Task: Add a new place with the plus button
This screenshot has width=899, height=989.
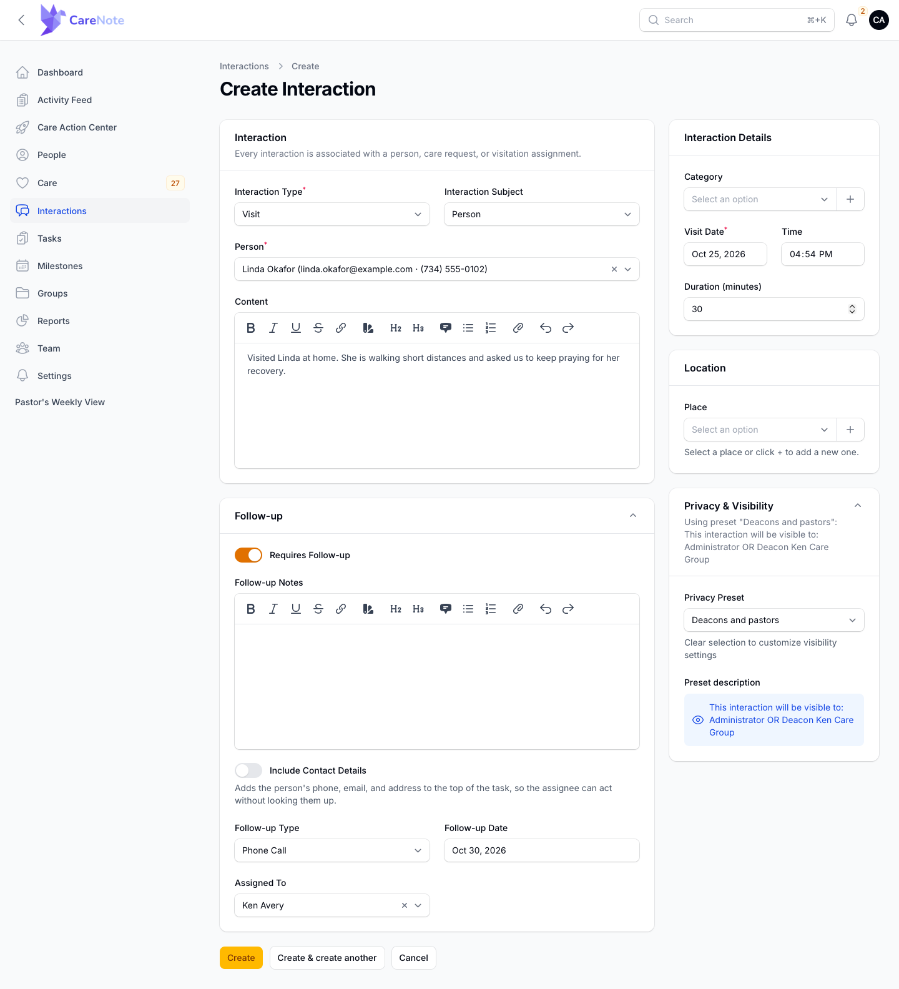Action: point(850,430)
